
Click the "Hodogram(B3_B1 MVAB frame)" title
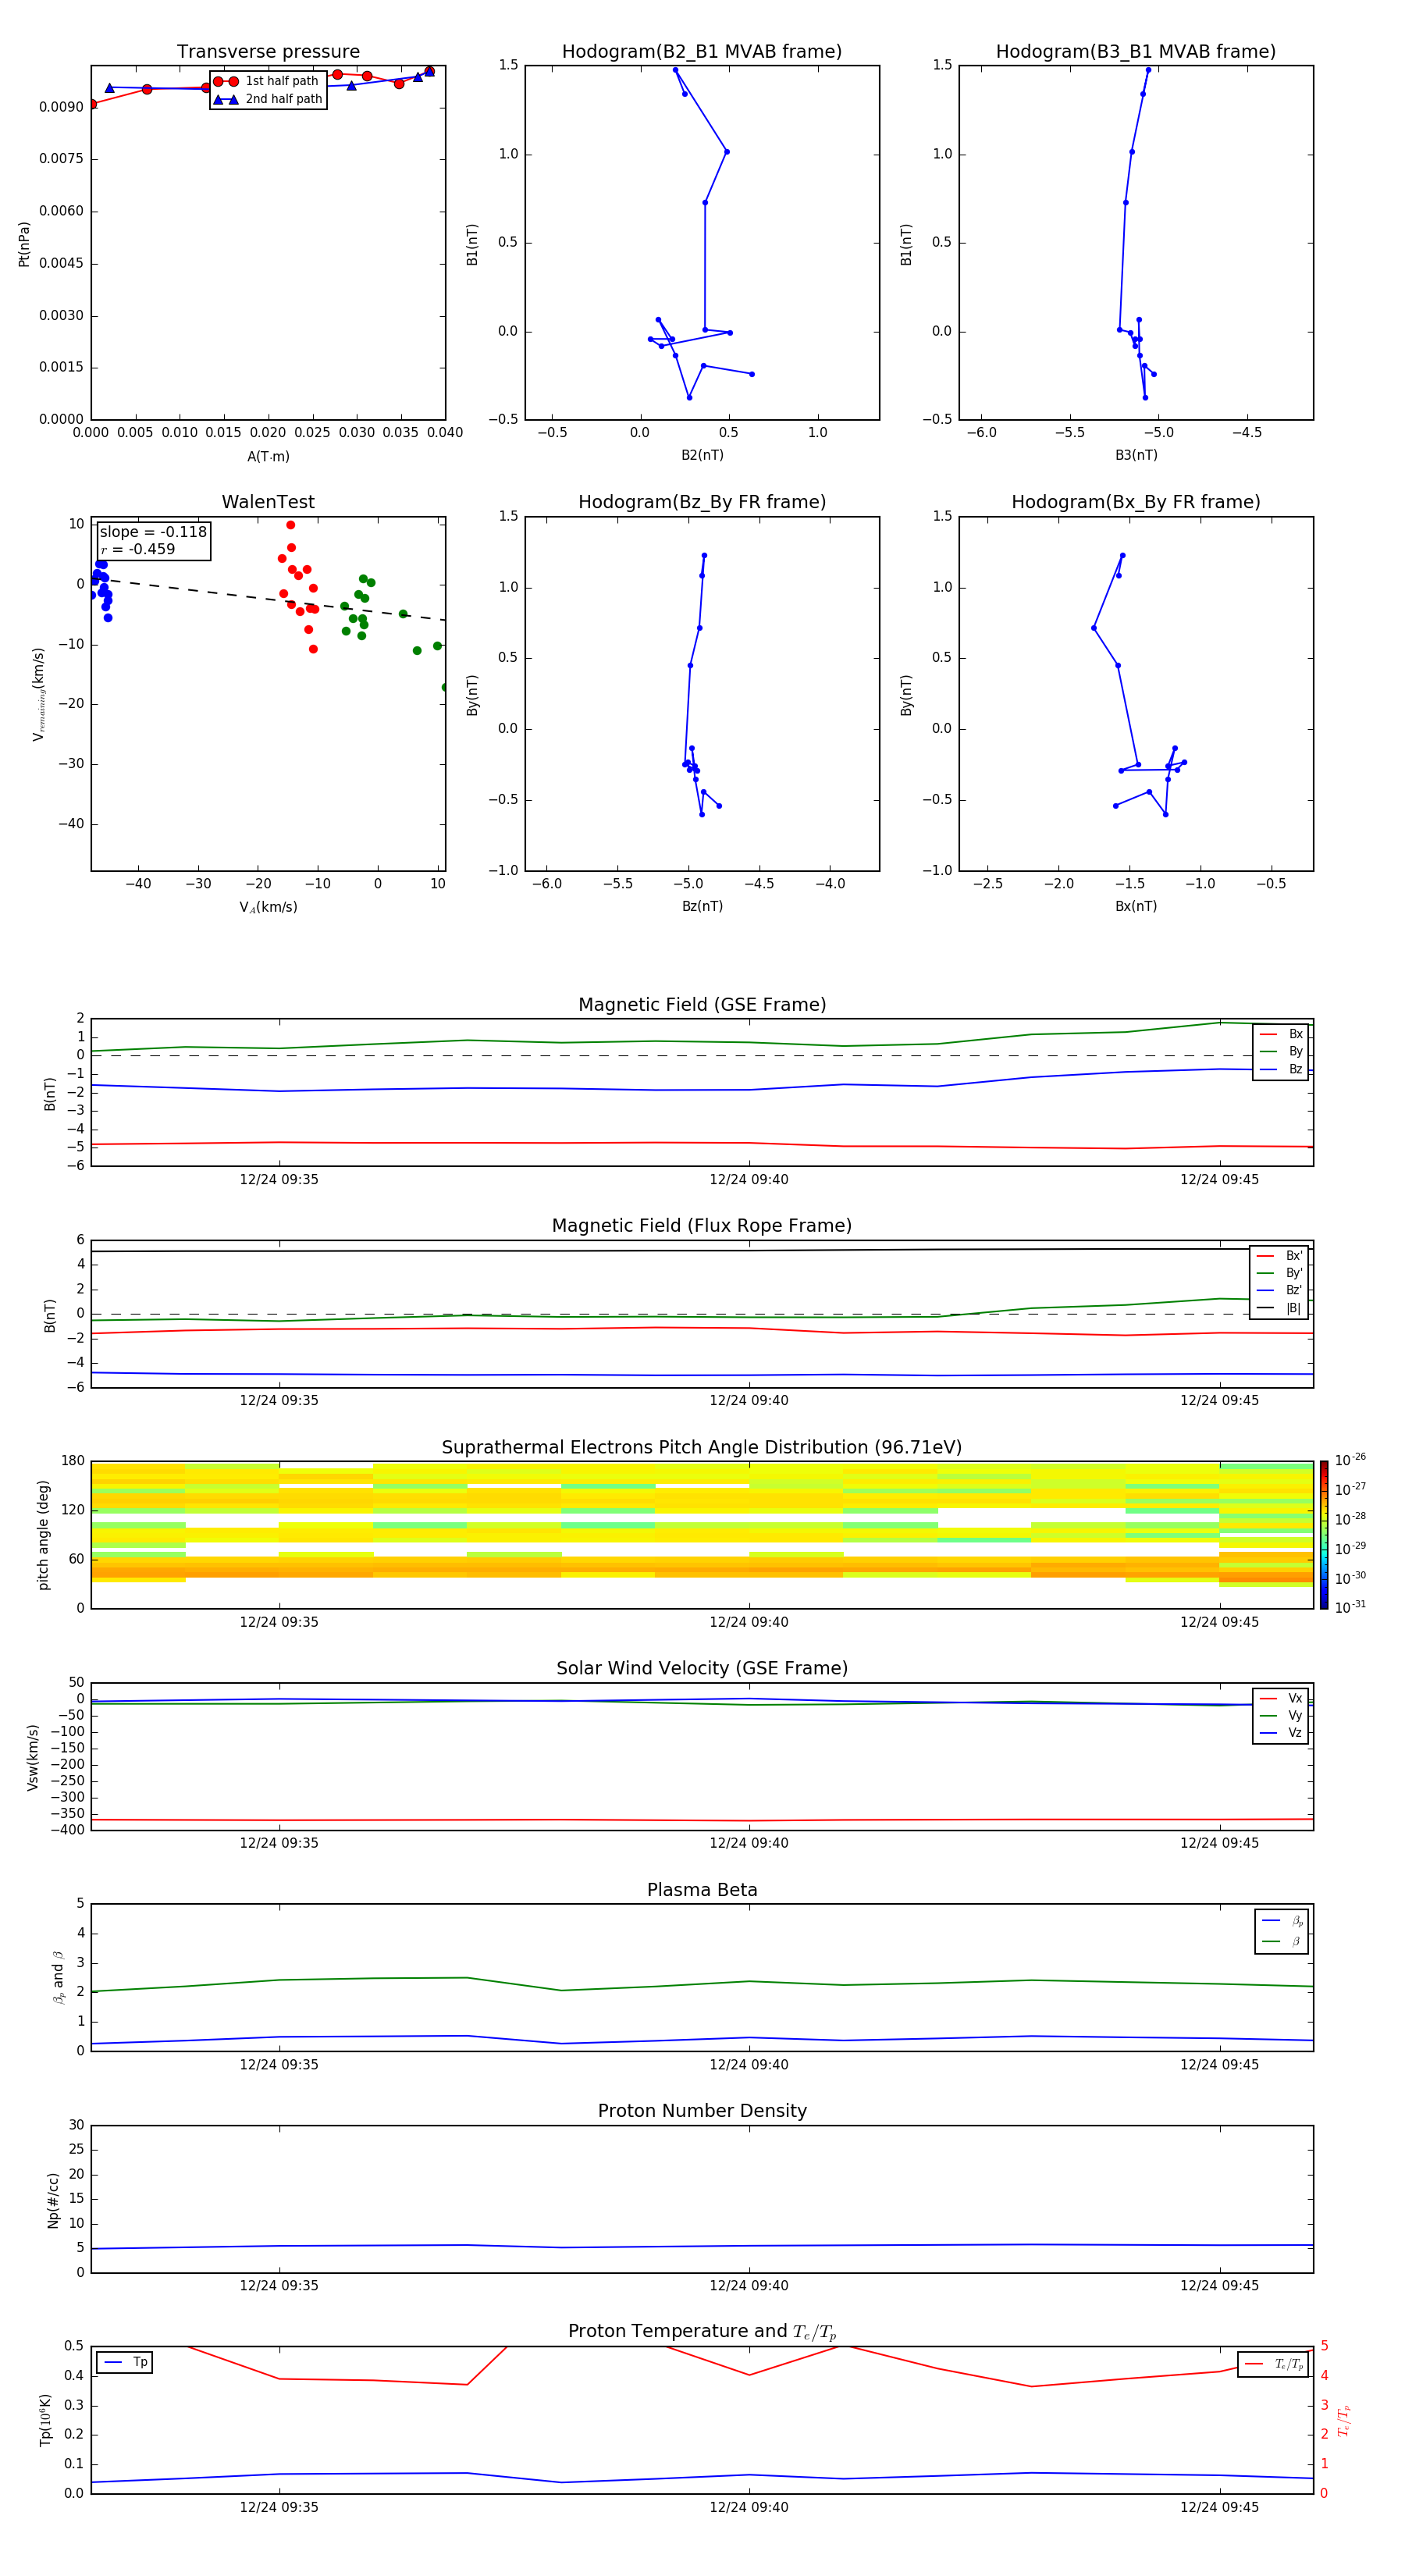click(1136, 51)
